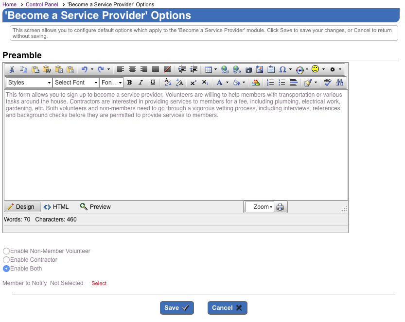Run the ABC spell checker
Viewport: 405px width, 322px height.
pos(327,83)
